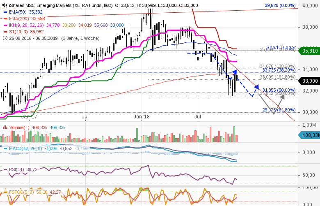Click the magenta IKH legend color marker
Image resolution: width=320 pixels, height=206 pixels.
pyautogui.click(x=5, y=25)
